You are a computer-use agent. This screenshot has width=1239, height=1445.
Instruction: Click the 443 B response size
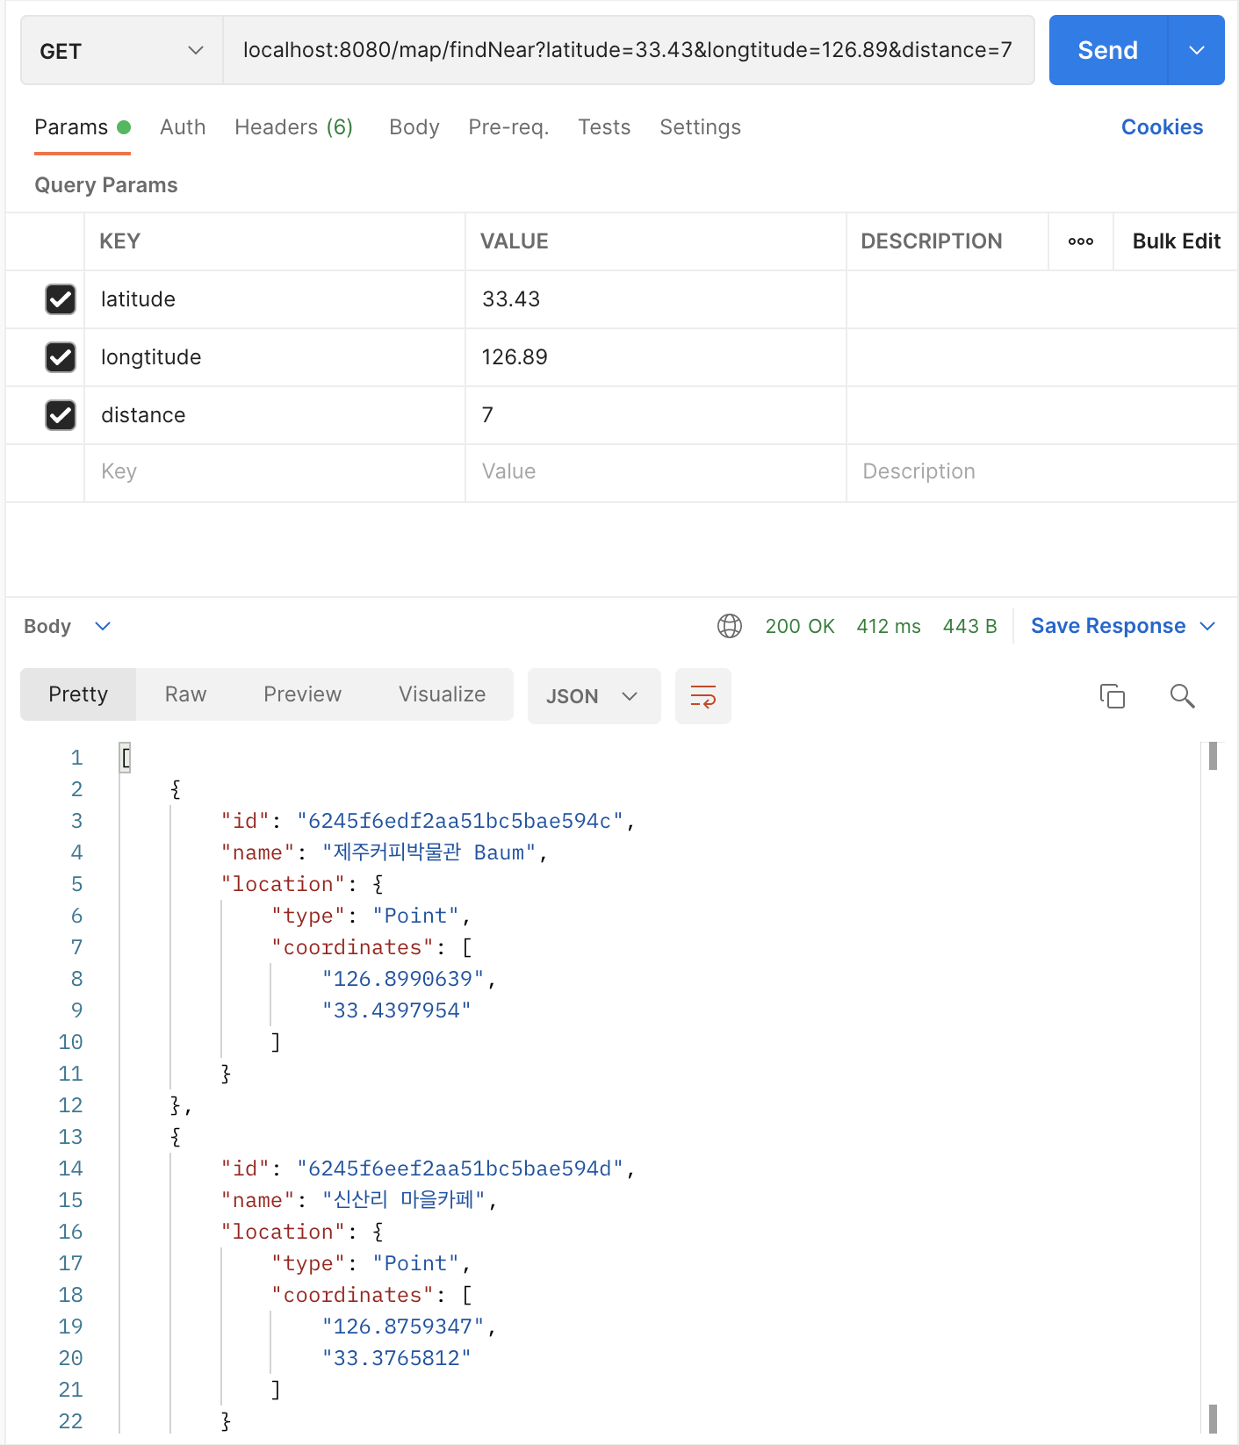(969, 626)
